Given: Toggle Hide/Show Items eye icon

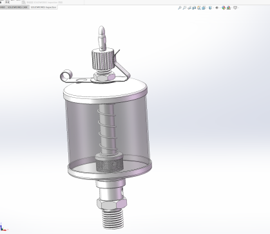Looking at the screenshot, I should (x=217, y=8).
